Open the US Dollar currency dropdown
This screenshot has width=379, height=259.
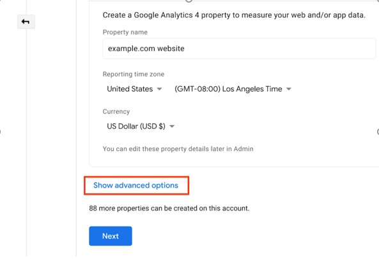pos(141,126)
